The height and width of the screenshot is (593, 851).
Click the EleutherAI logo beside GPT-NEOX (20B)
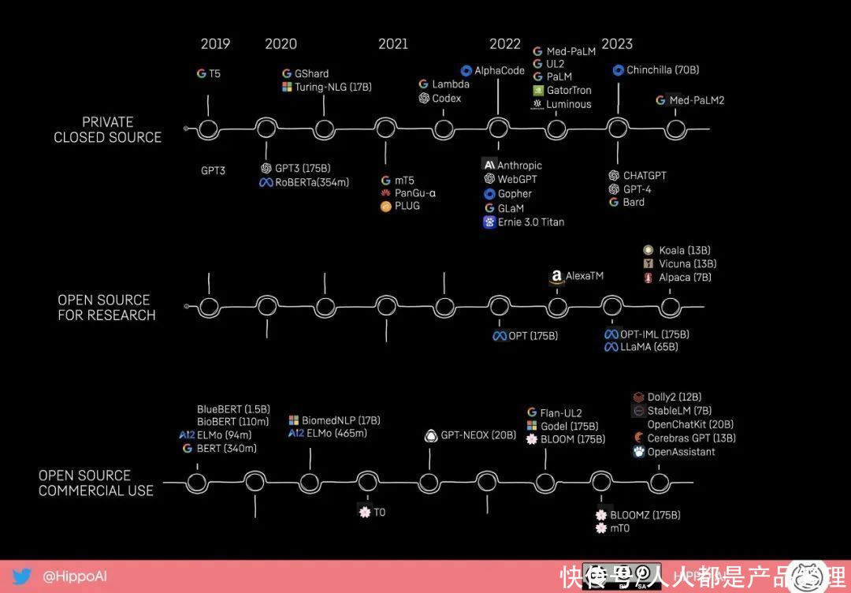(431, 435)
